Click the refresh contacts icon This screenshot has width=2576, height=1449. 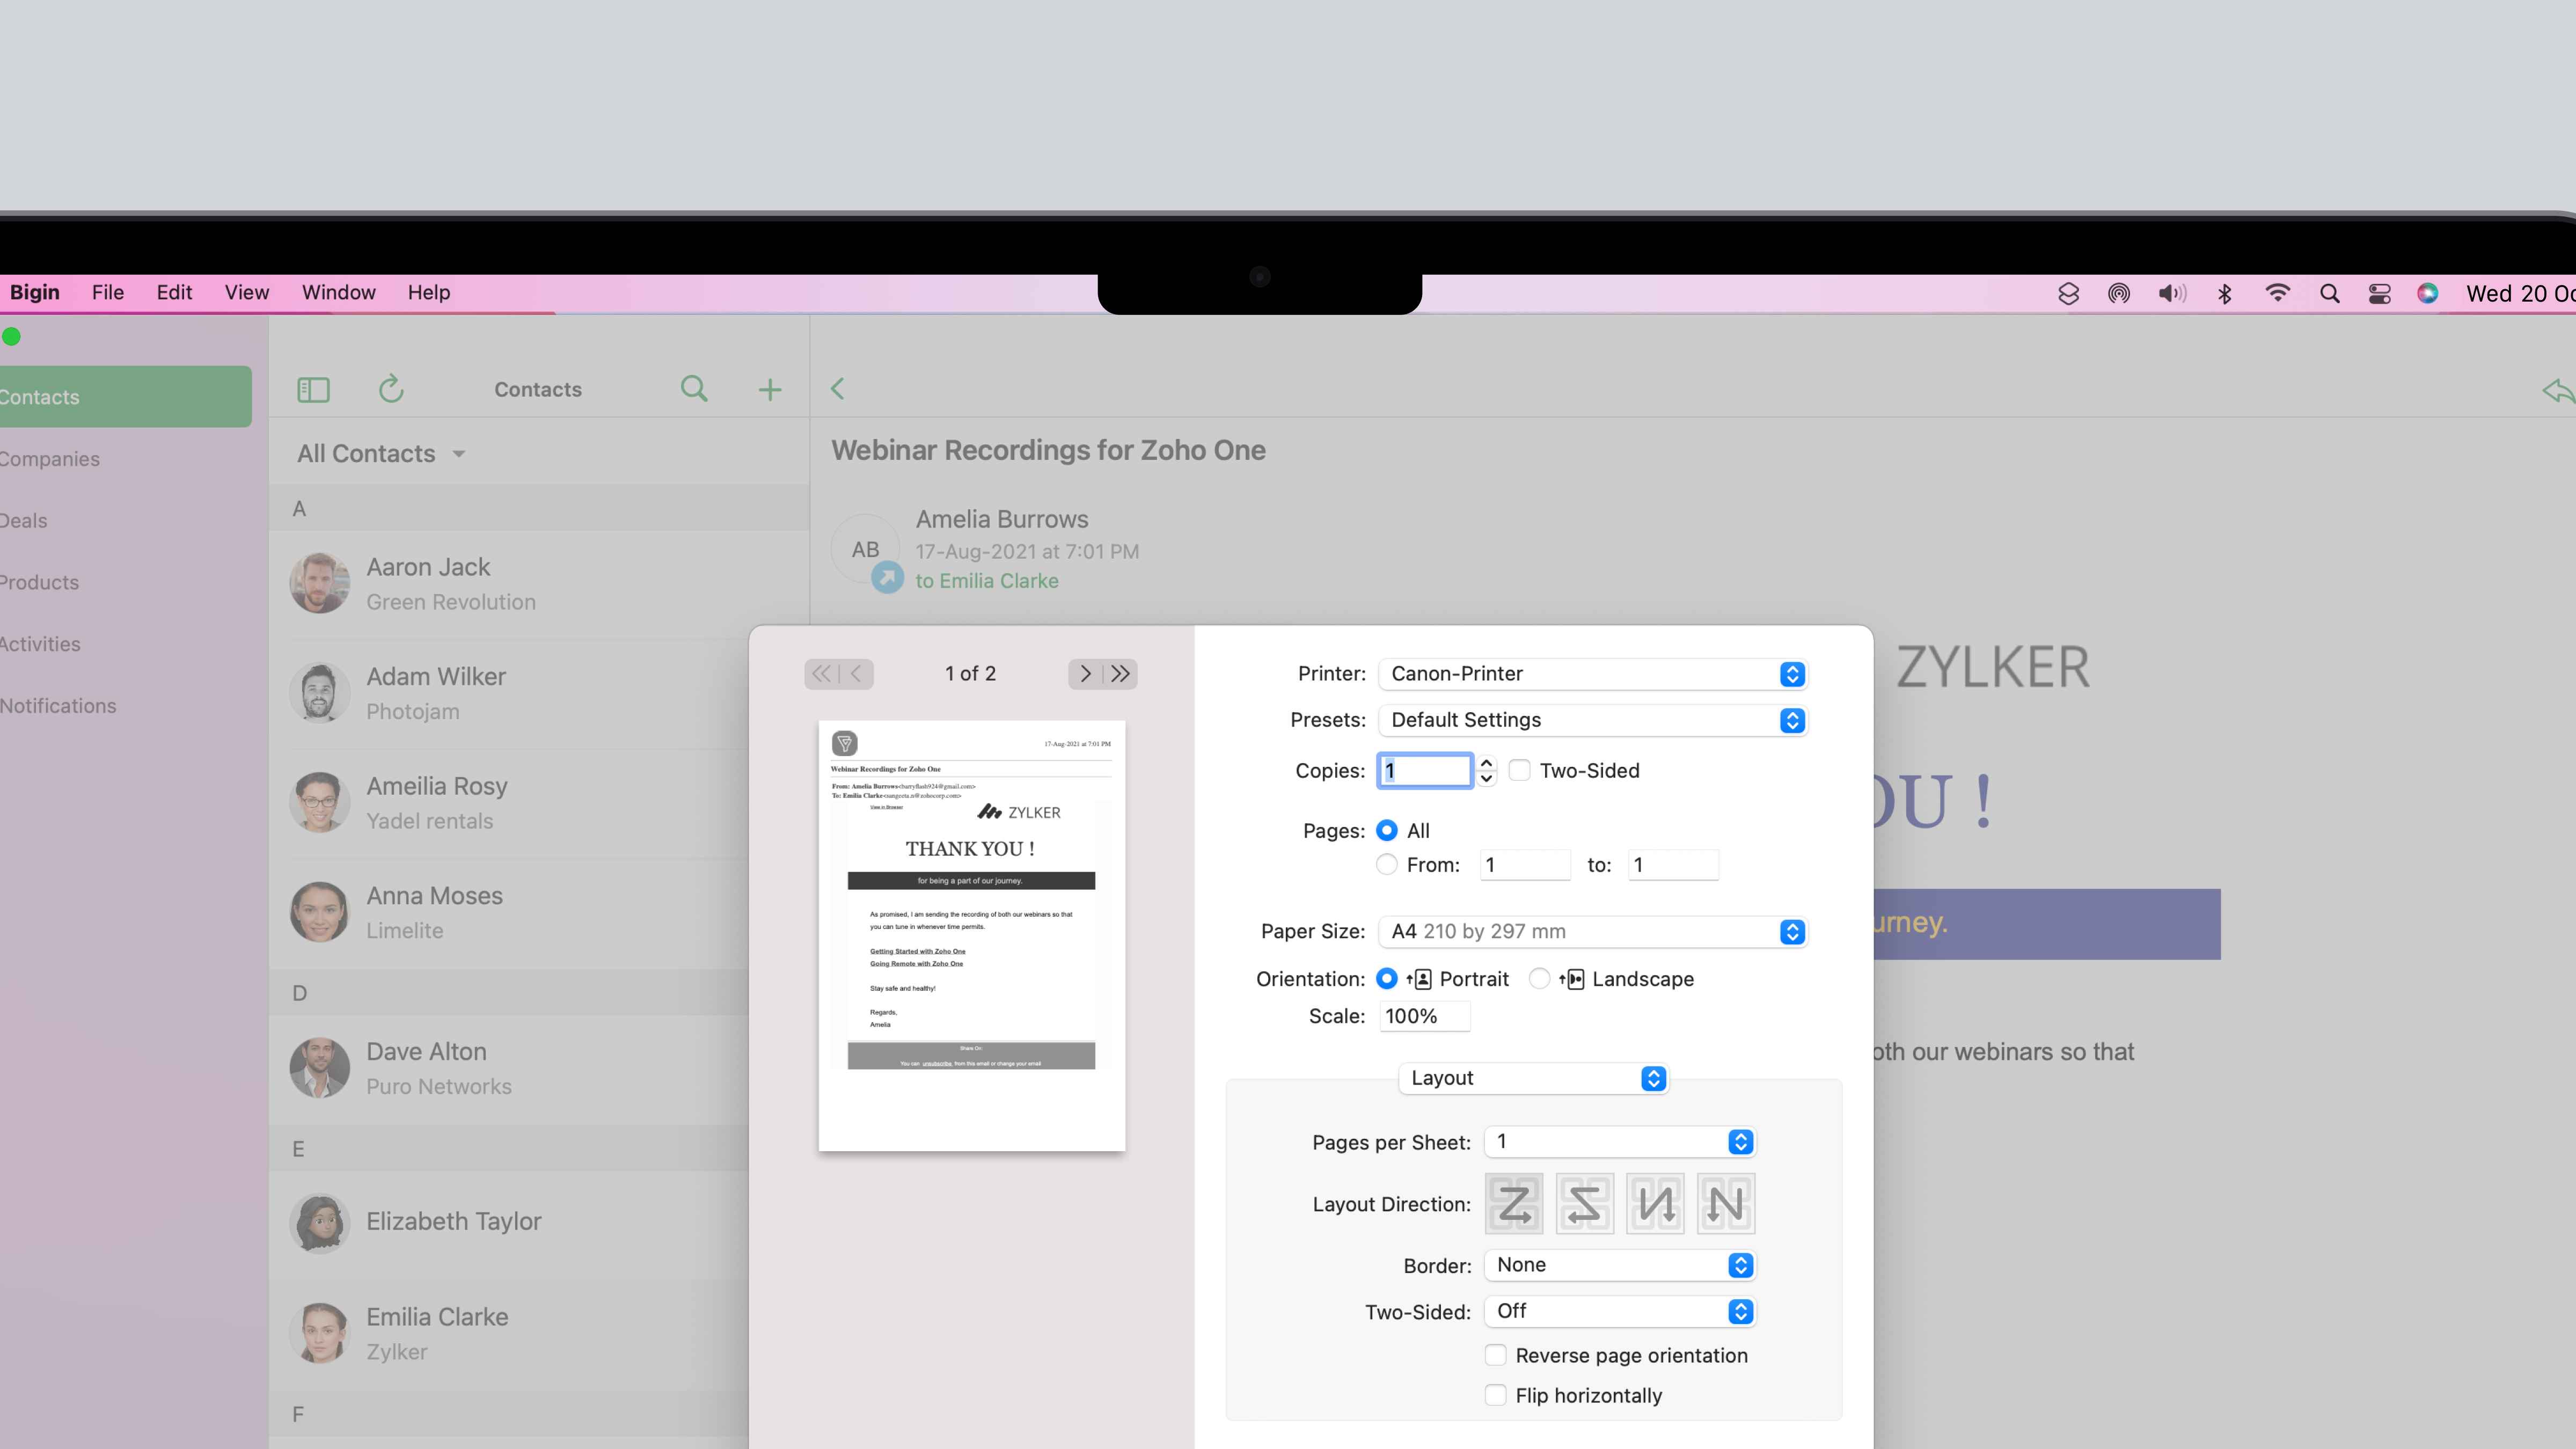pyautogui.click(x=391, y=389)
